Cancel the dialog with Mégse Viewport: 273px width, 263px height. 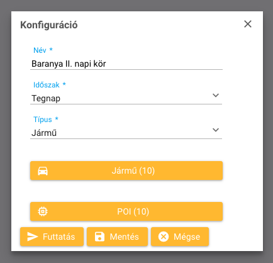(180, 237)
